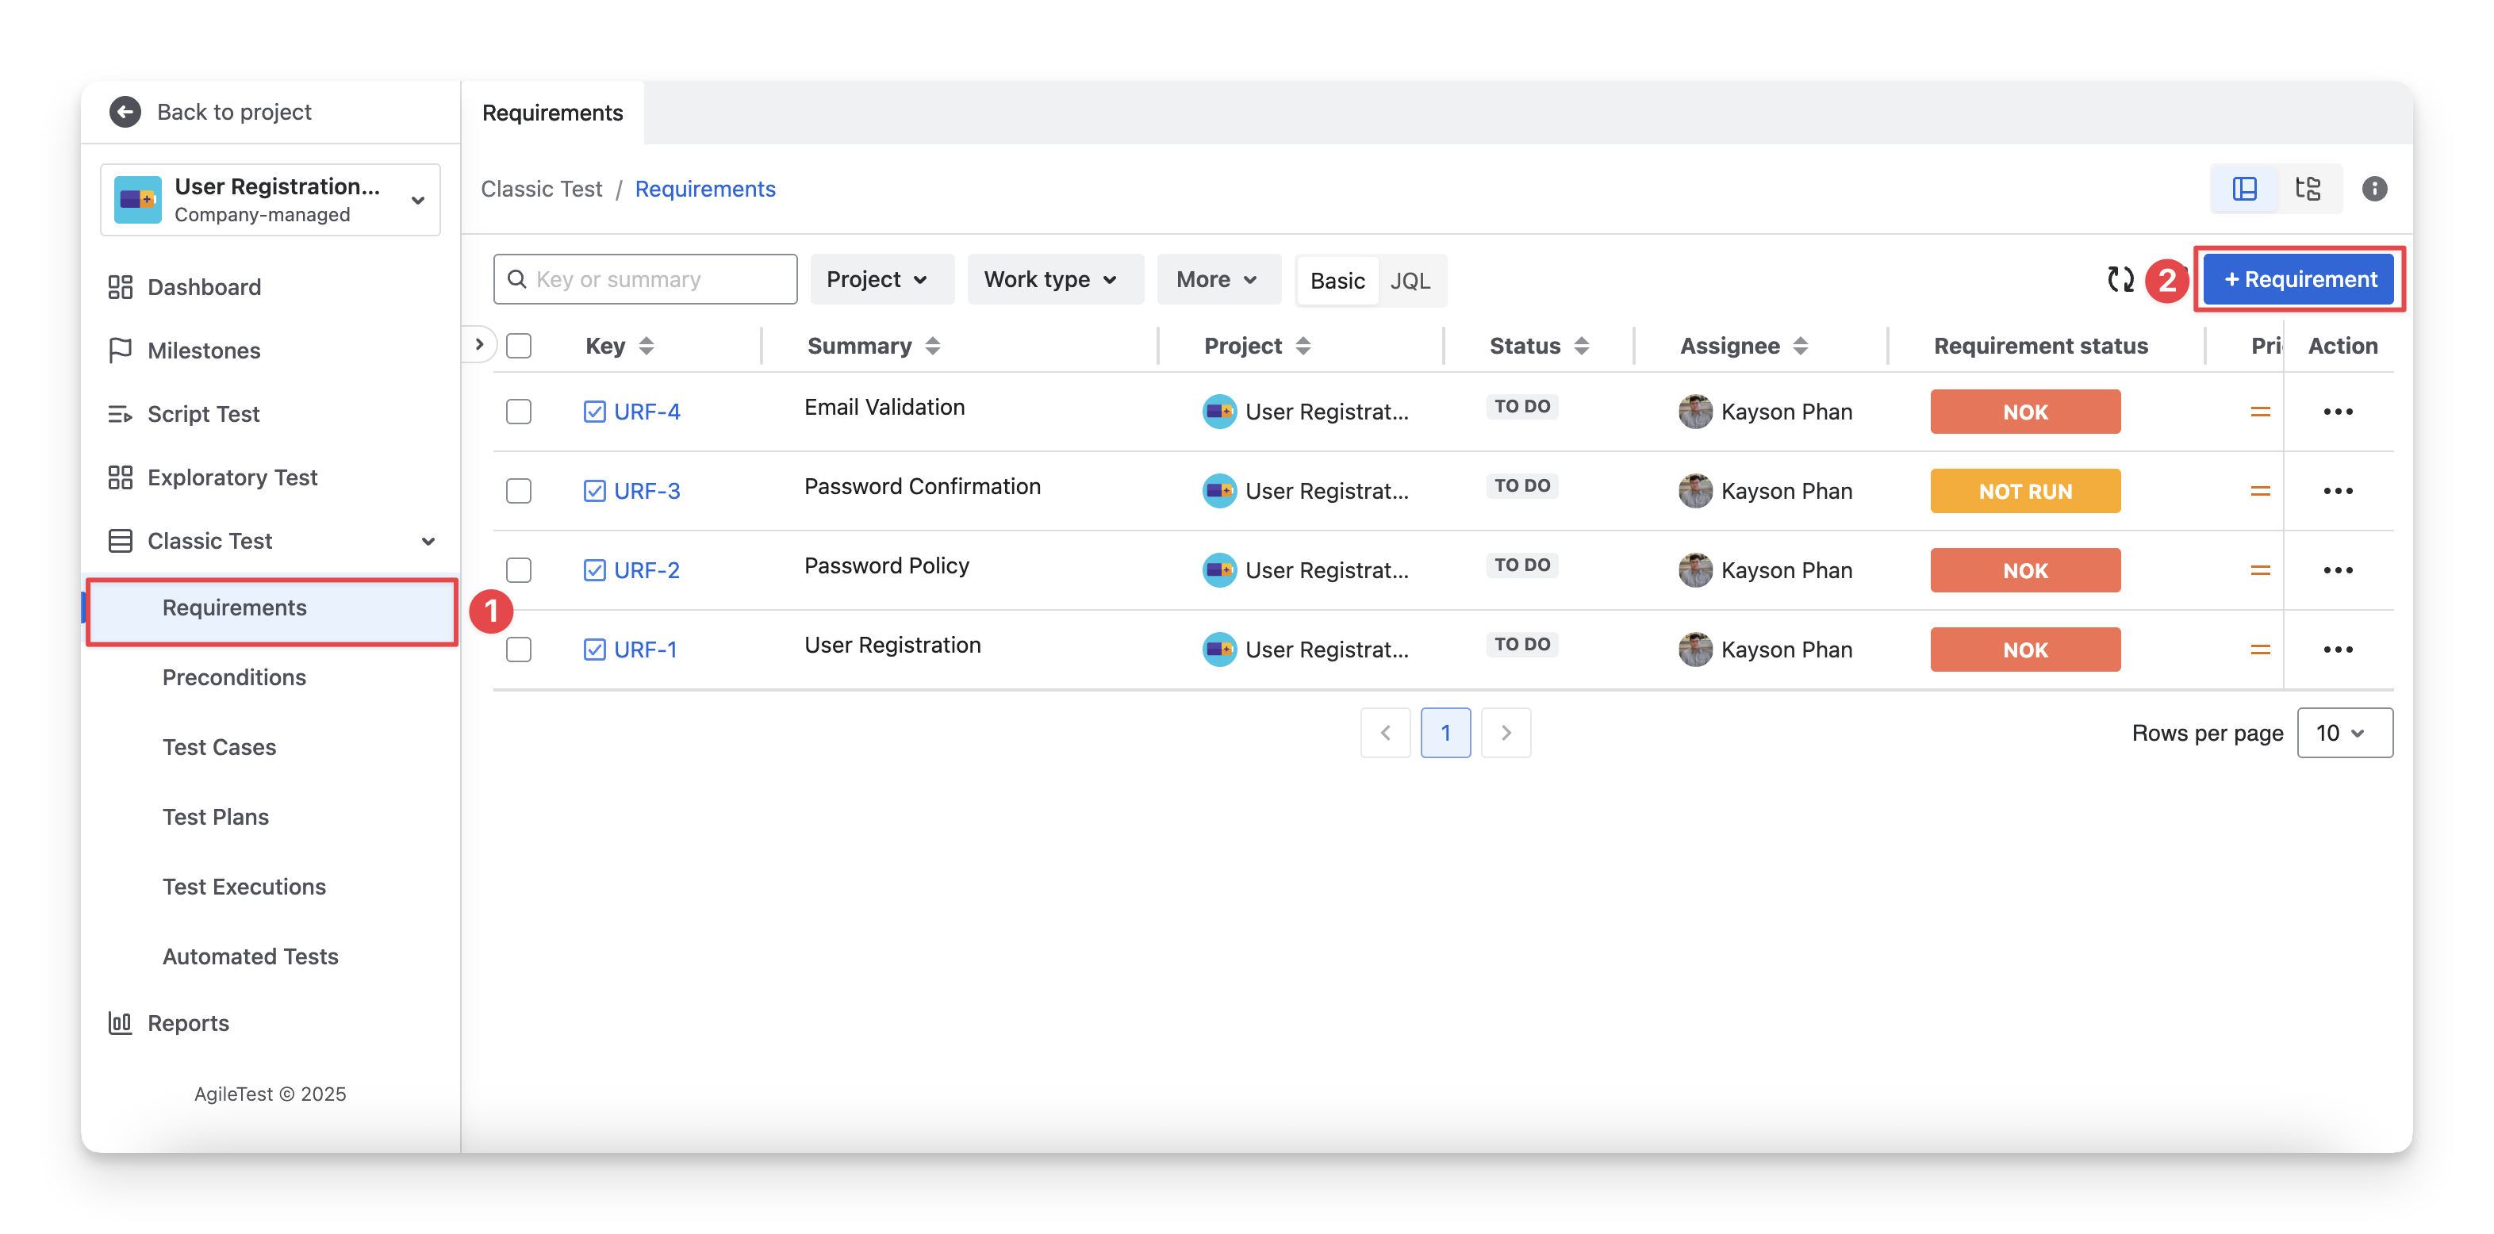
Task: Tick the checkbox for URF-1
Action: (x=519, y=650)
